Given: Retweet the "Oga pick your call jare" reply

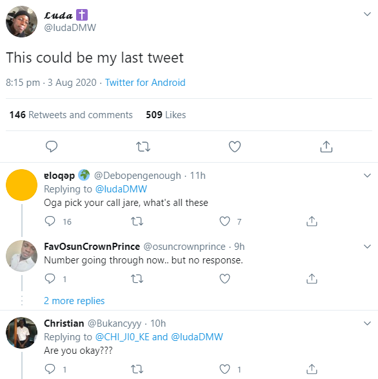Looking at the screenshot, I should 137,221.
